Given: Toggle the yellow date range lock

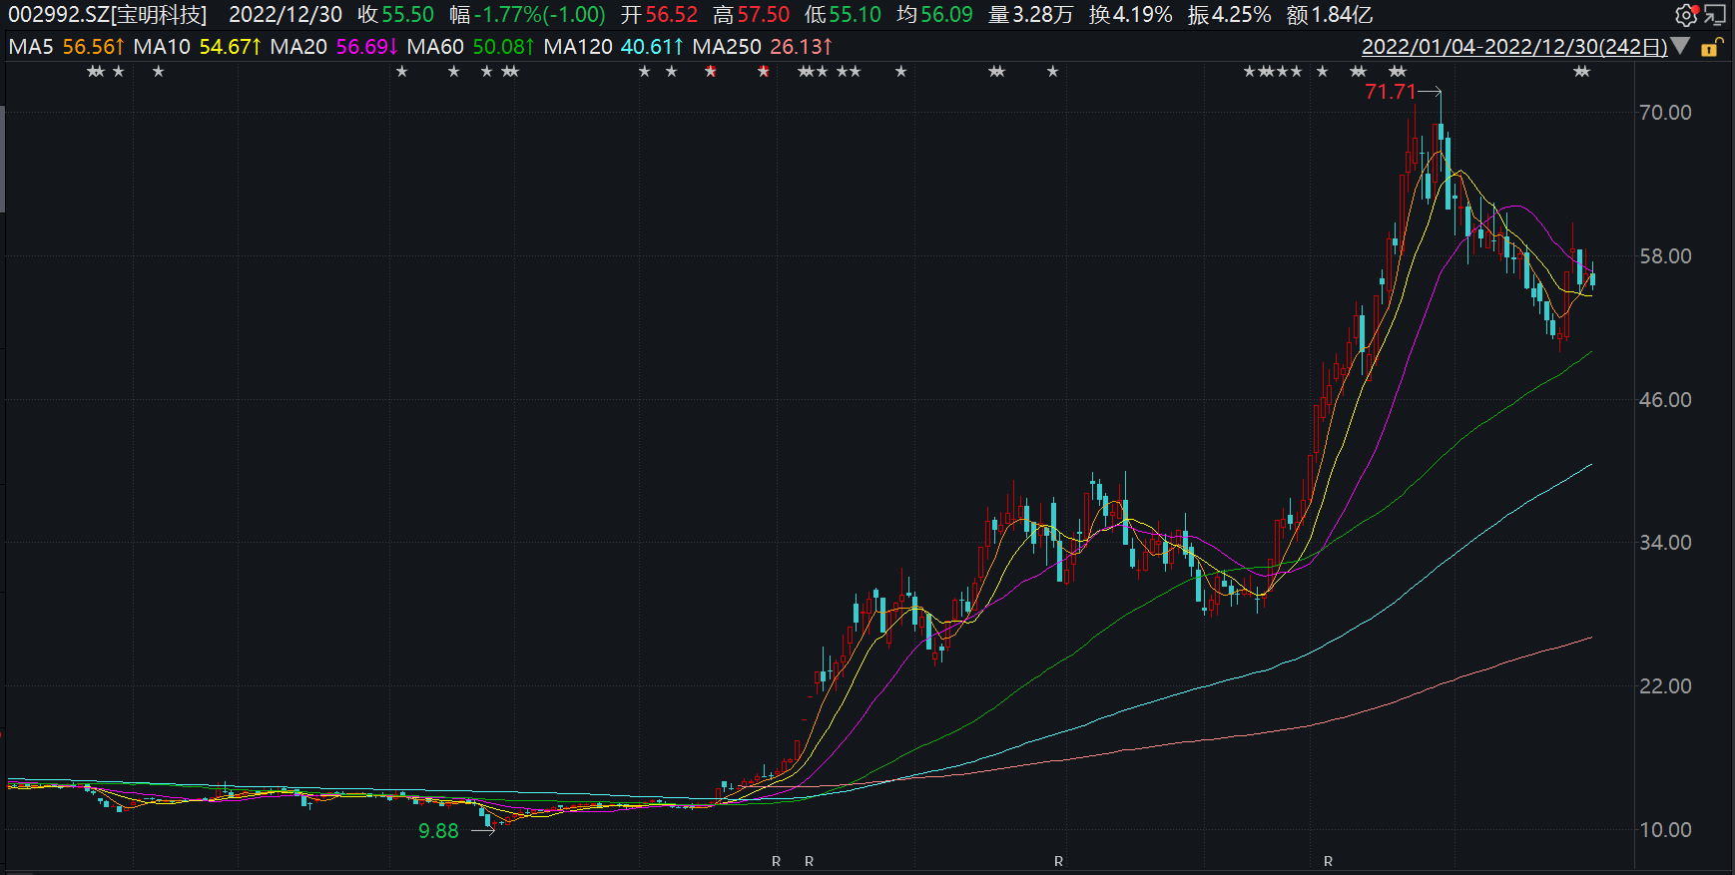Looking at the screenshot, I should (1710, 47).
